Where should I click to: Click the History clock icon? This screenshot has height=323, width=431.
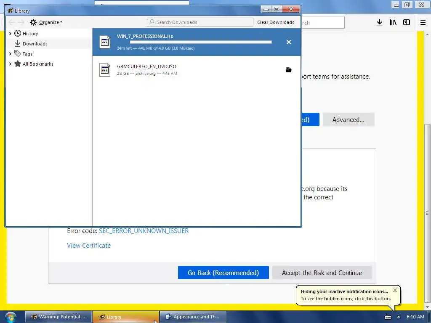pos(18,33)
